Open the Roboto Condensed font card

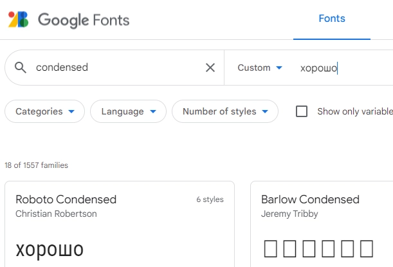[120, 224]
